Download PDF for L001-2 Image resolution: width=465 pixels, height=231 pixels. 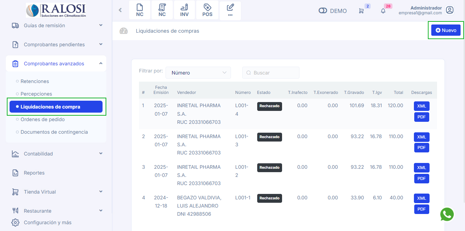(x=422, y=179)
